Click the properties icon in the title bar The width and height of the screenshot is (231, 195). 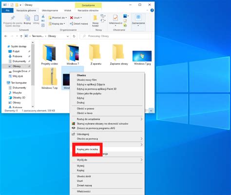tap(12, 5)
